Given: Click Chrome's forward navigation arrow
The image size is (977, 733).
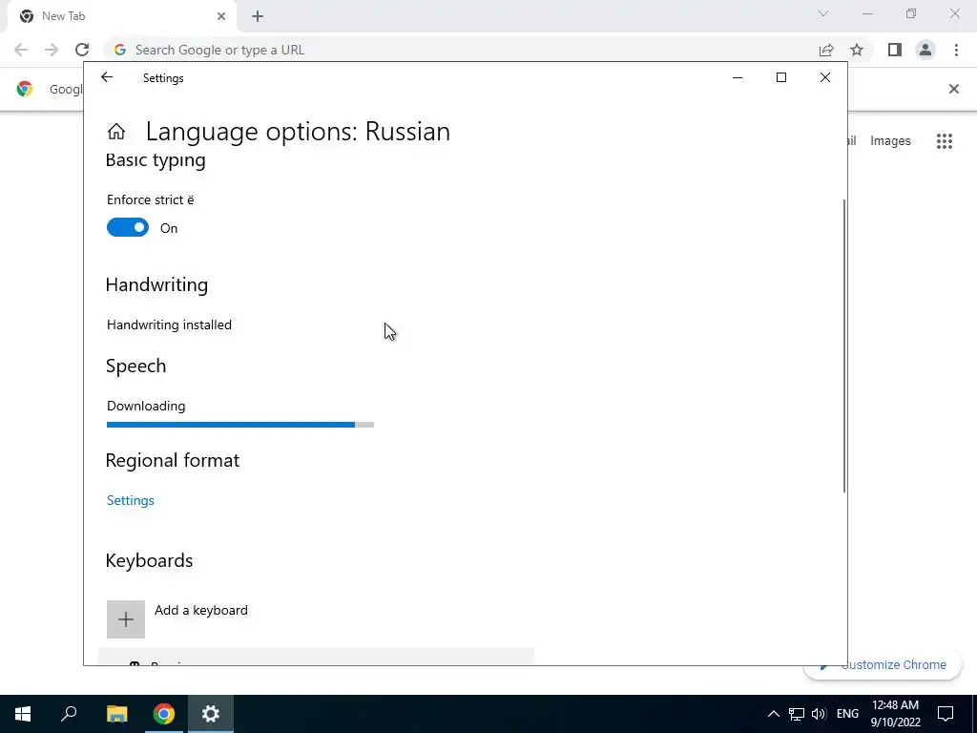Looking at the screenshot, I should (x=52, y=50).
